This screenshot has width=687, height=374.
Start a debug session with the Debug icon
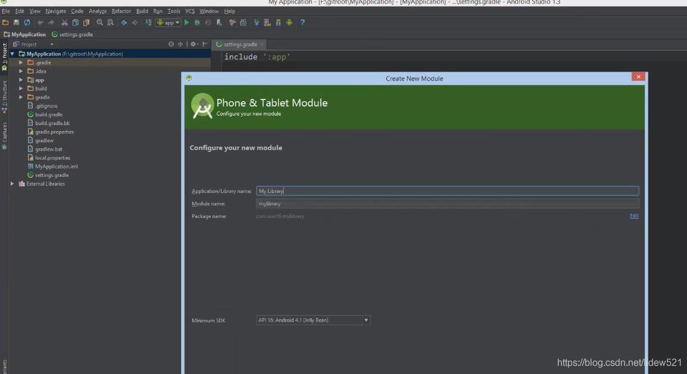(197, 22)
